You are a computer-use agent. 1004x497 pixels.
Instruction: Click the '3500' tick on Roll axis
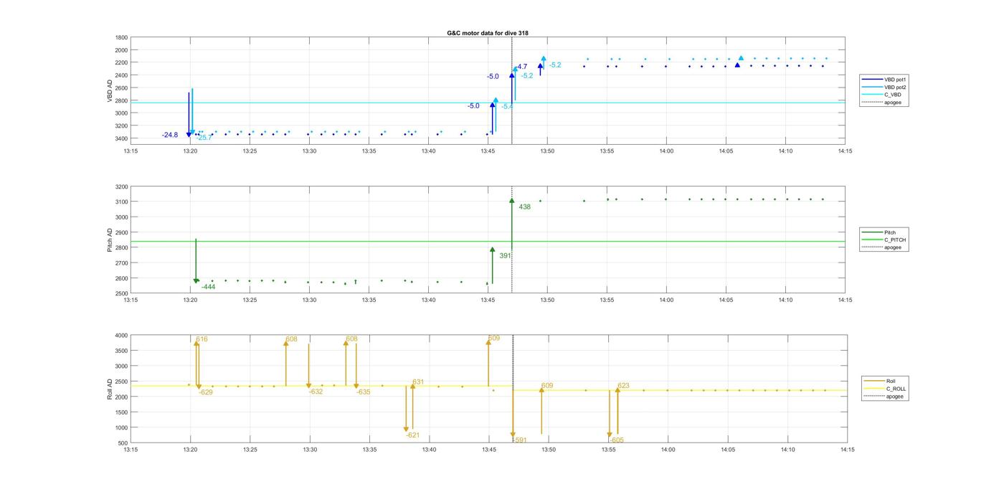(x=121, y=351)
